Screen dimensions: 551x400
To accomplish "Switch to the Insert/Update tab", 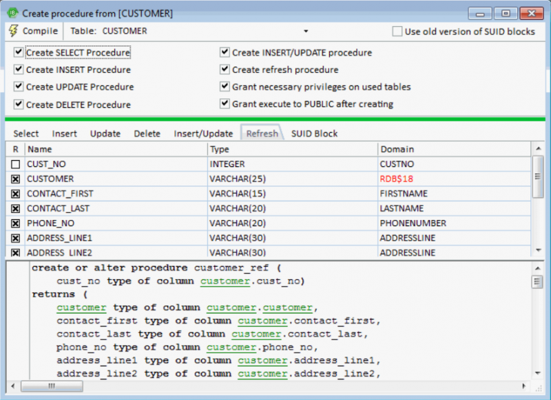I will click(x=203, y=133).
